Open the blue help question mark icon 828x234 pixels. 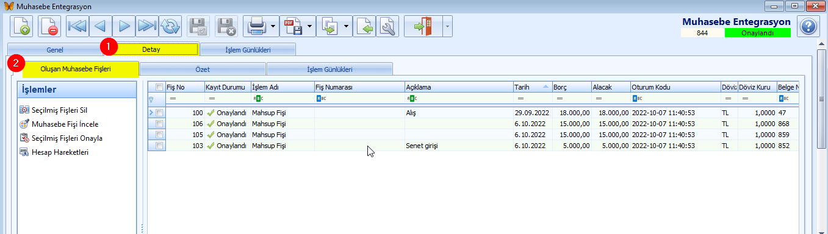(807, 26)
